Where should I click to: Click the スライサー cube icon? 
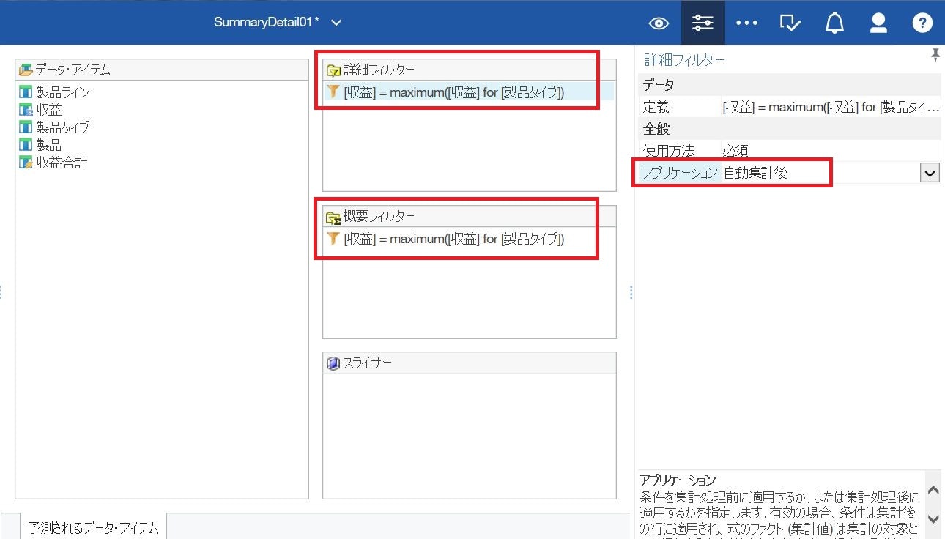pos(333,363)
